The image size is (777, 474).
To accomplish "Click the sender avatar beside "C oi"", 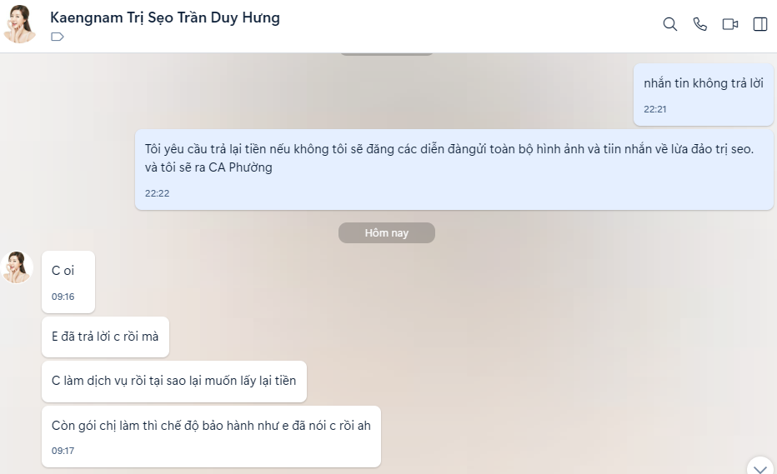I will coord(18,267).
